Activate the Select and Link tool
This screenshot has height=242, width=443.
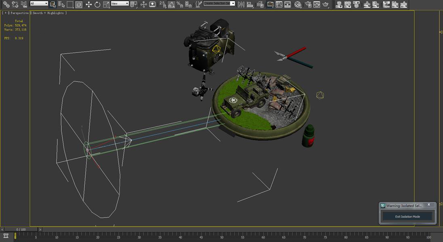(6, 4)
